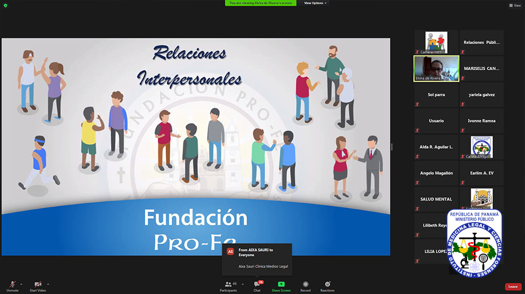The width and height of the screenshot is (525, 294).
Task: Select the Calixta Arroyo participant thumbnail
Action: click(x=481, y=147)
